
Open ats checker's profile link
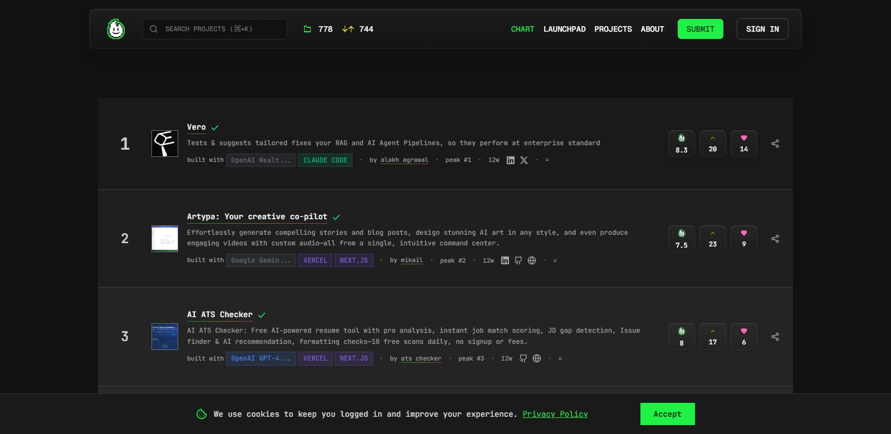(x=421, y=359)
